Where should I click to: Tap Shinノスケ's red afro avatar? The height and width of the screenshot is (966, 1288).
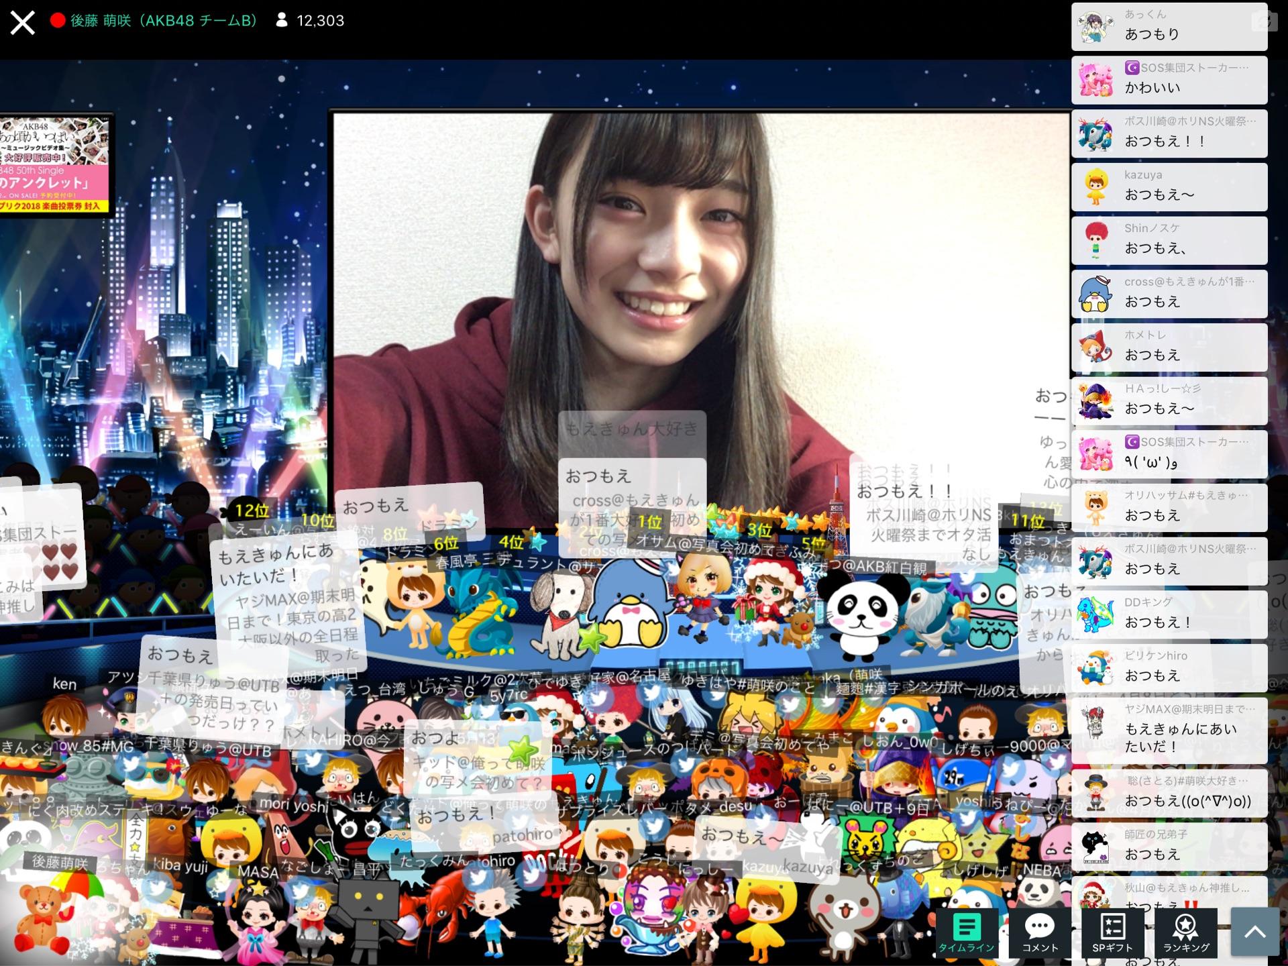coord(1095,240)
